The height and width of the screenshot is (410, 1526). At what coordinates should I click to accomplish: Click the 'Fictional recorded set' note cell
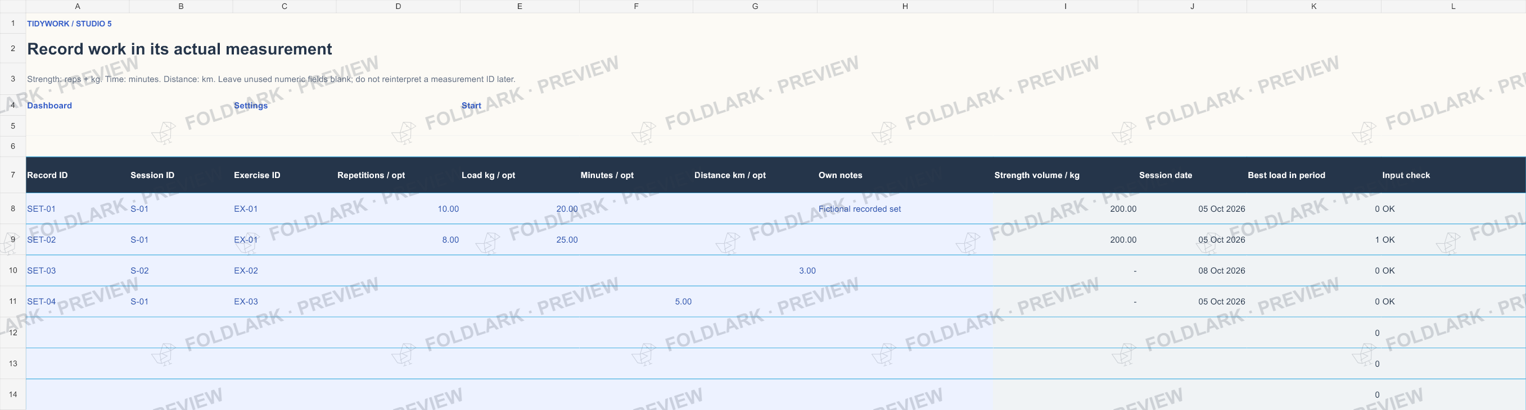905,209
